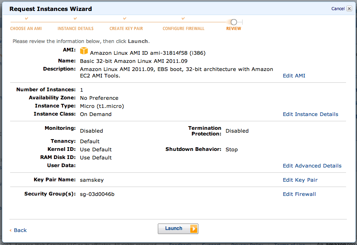Click the Termination Protection 'Disabled' value
357x245 pixels.
(237, 131)
